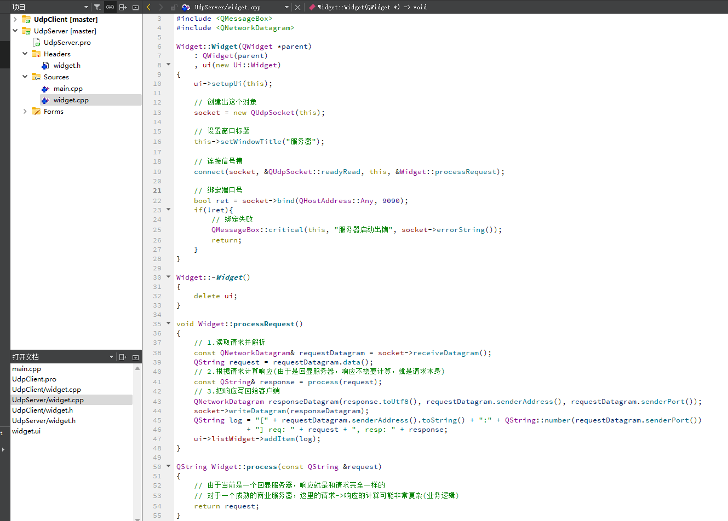Screen dimensions: 728x521
Task: Click the pink symbol icon before Widget::Widget
Action: pyautogui.click(x=312, y=7)
